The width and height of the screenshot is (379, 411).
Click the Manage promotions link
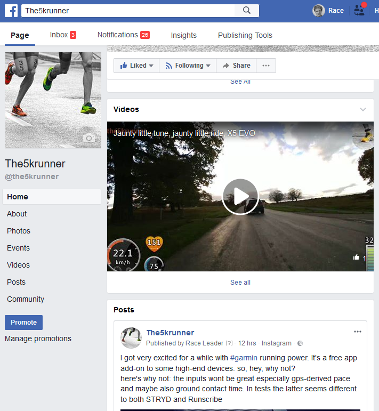tap(38, 339)
